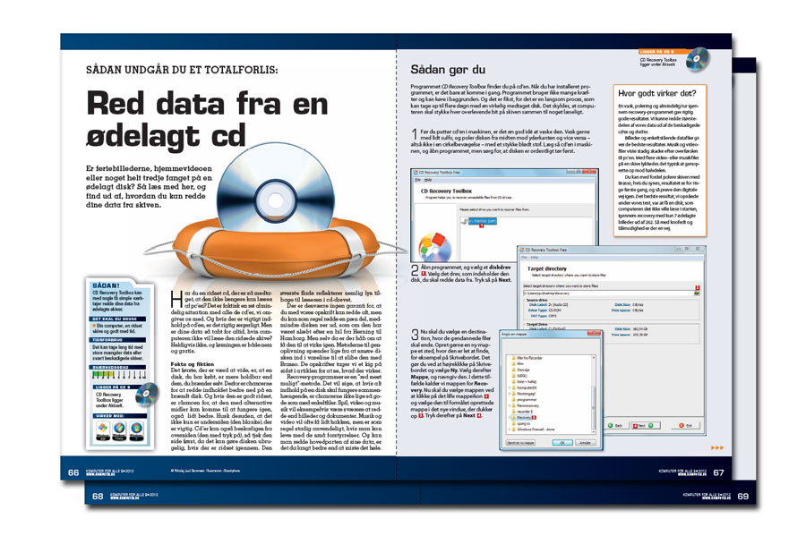The width and height of the screenshot is (806, 536).
Task: Click the green difficulty level meter
Action: 119,375
